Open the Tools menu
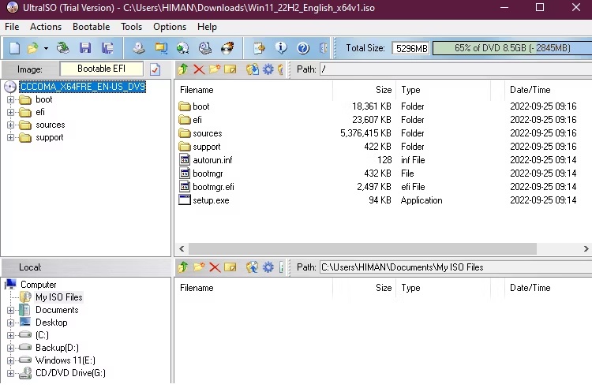The height and width of the screenshot is (388, 592). click(x=131, y=27)
